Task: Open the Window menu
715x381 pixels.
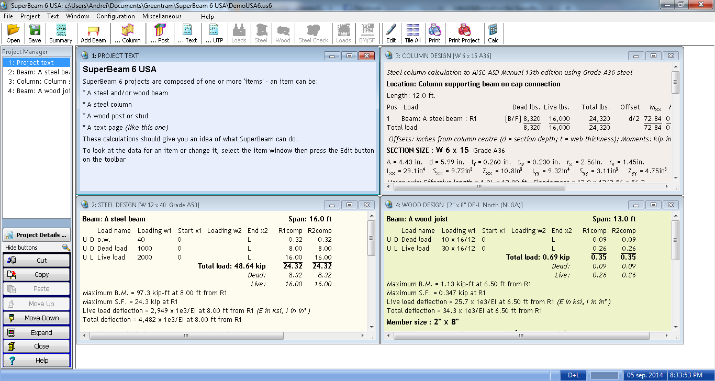Action: click(x=77, y=16)
